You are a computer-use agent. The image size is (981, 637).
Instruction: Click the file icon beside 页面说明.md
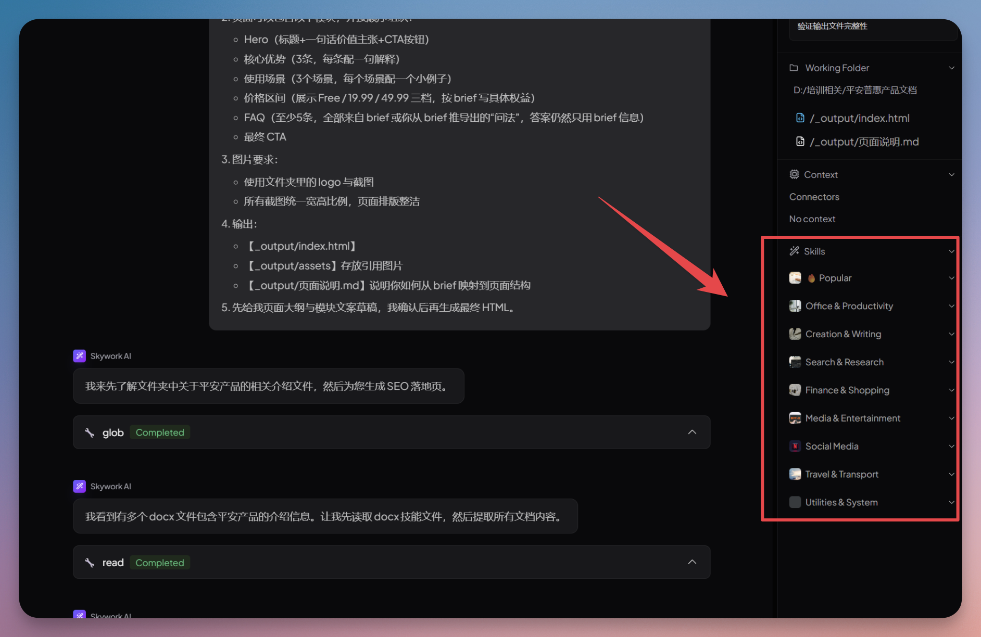click(x=800, y=141)
